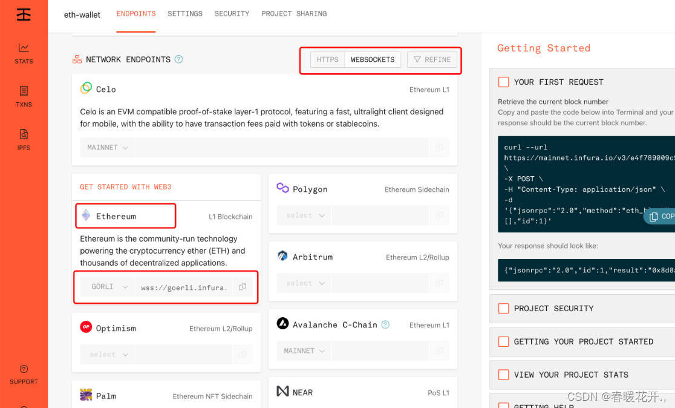Click 'GET STARTED WITH WEB3' text
The height and width of the screenshot is (408, 675).
126,186
